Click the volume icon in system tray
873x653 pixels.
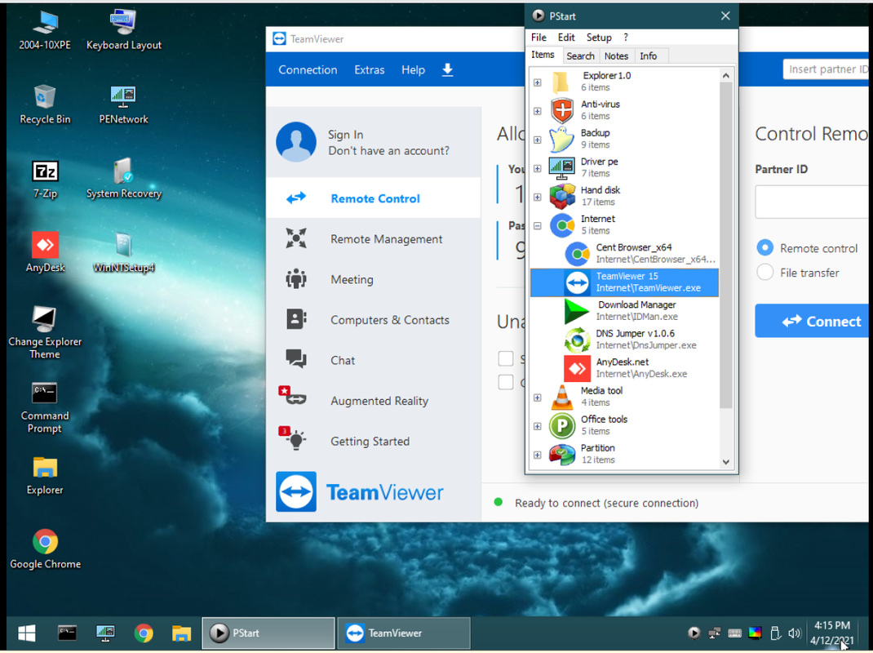[795, 633]
